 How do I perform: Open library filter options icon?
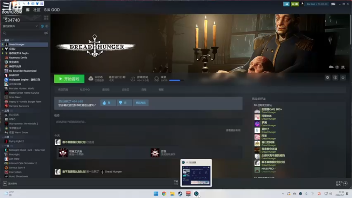46,33
